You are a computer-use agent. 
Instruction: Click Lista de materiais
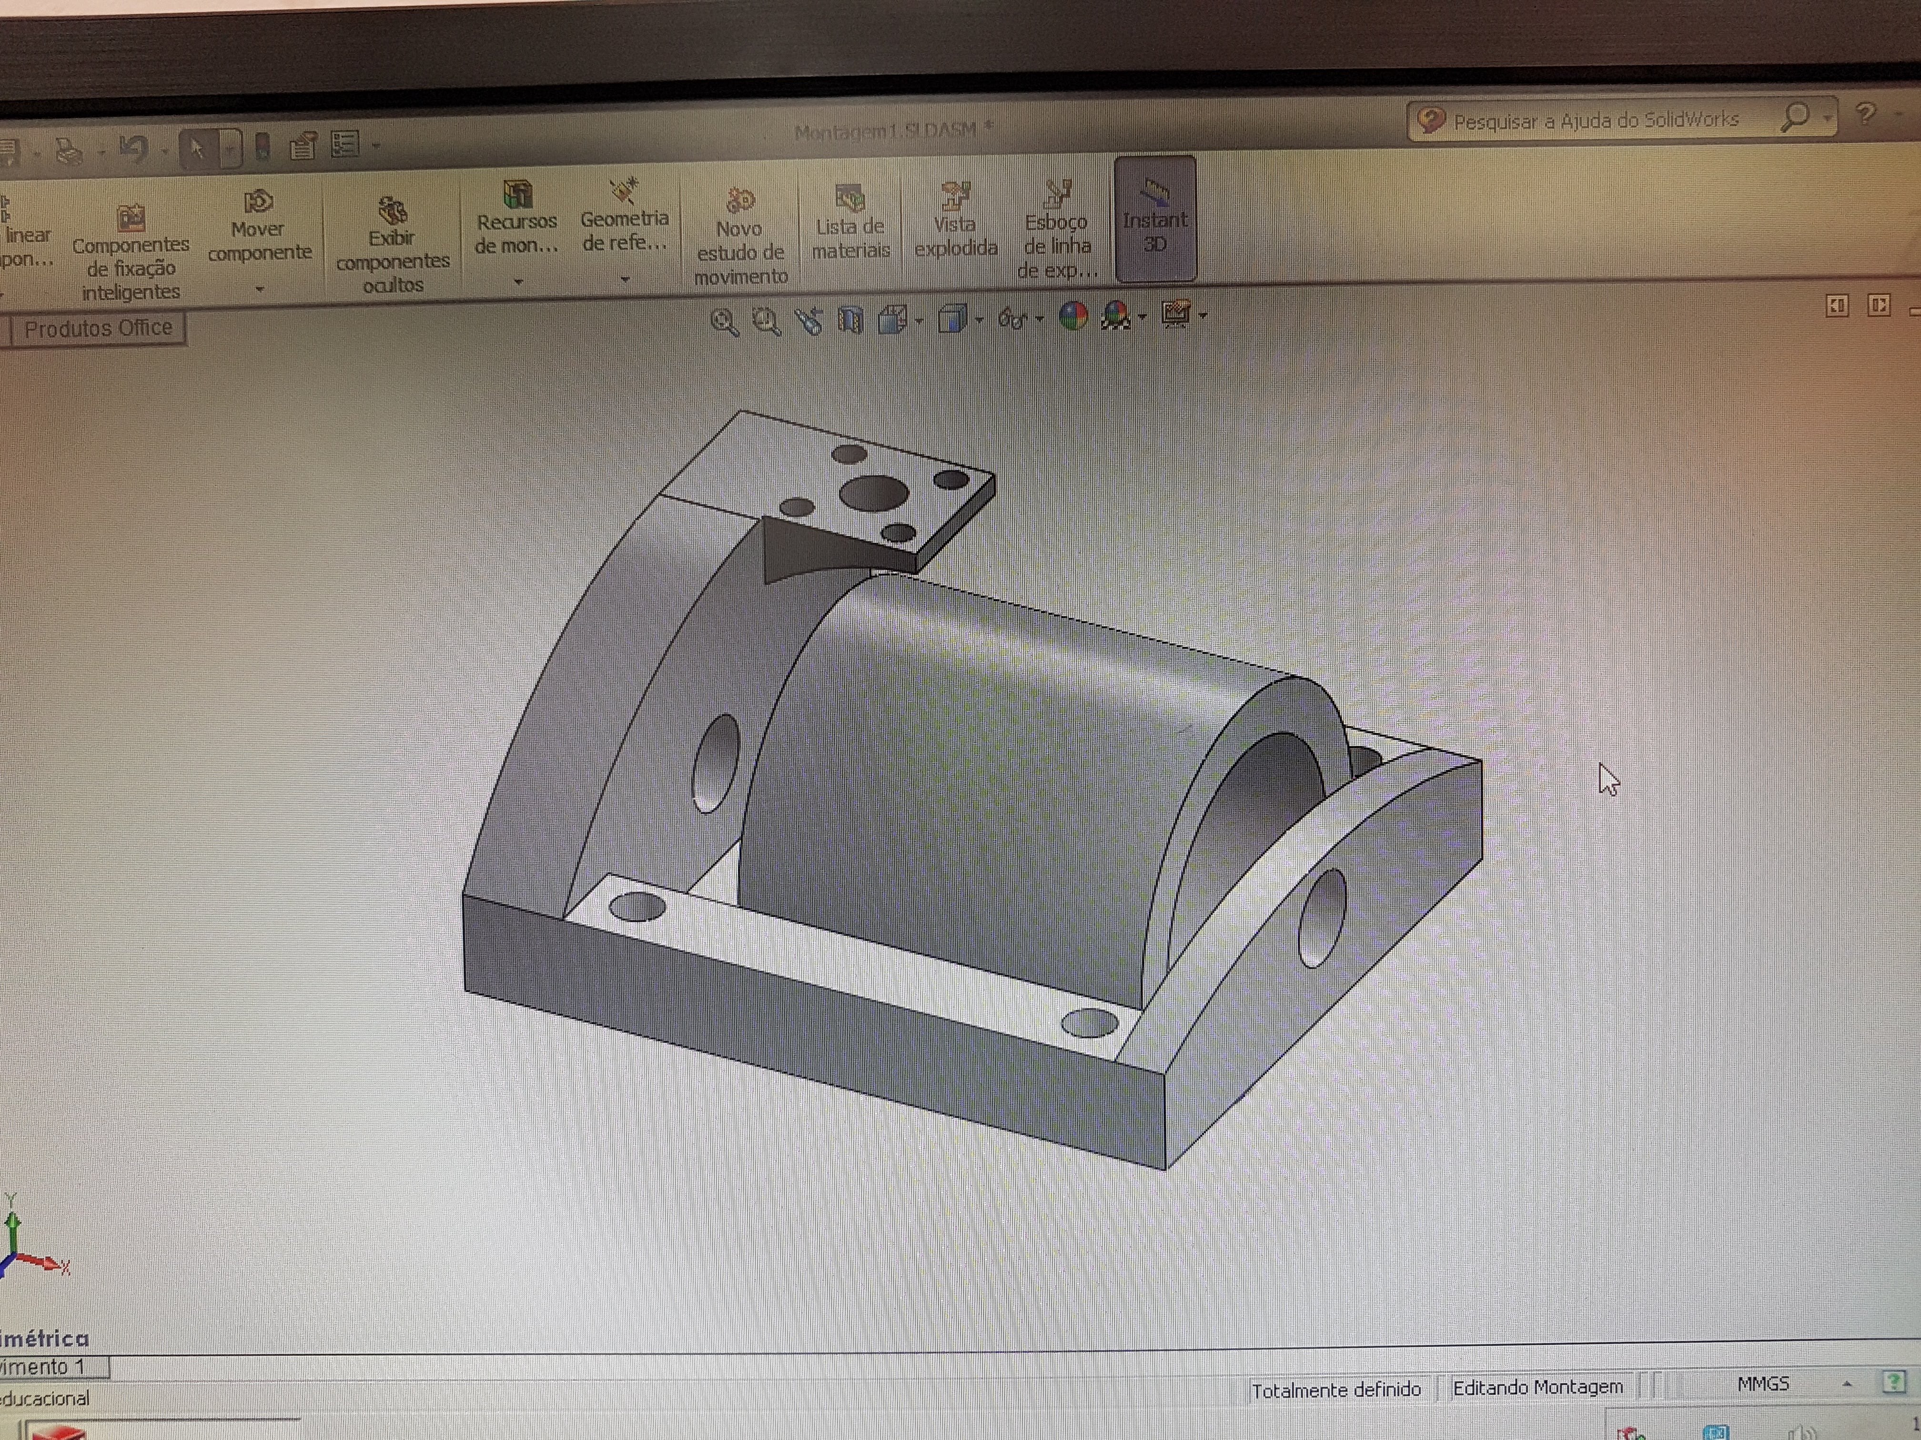click(850, 222)
